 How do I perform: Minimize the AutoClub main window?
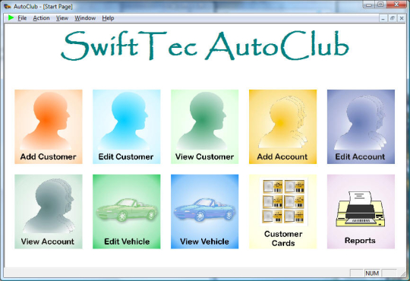[x=369, y=5]
